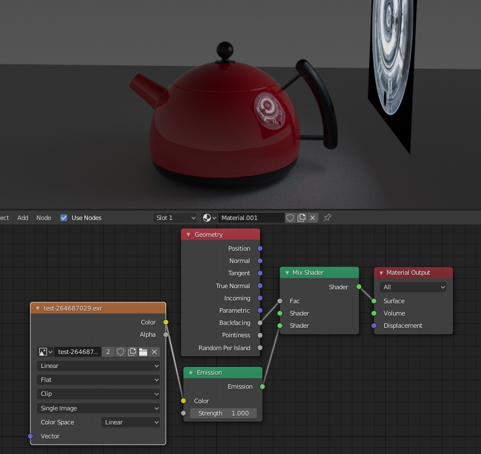Click the Emission Color input socket
The image size is (481, 454).
[x=183, y=401]
